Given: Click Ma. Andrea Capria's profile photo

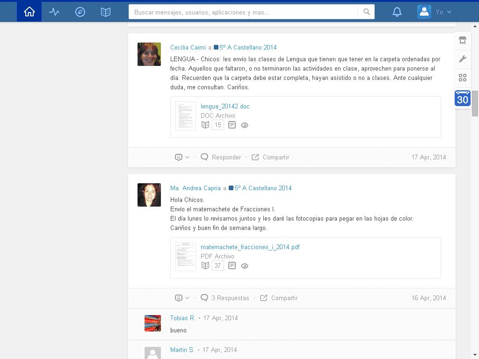Looking at the screenshot, I should coord(149,195).
